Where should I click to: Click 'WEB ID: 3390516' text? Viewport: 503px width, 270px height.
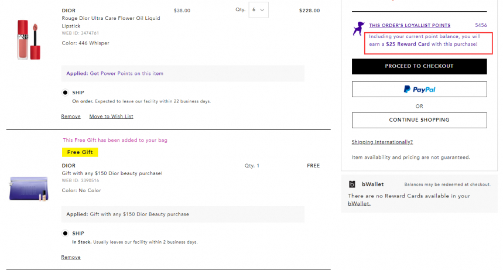coord(80,180)
